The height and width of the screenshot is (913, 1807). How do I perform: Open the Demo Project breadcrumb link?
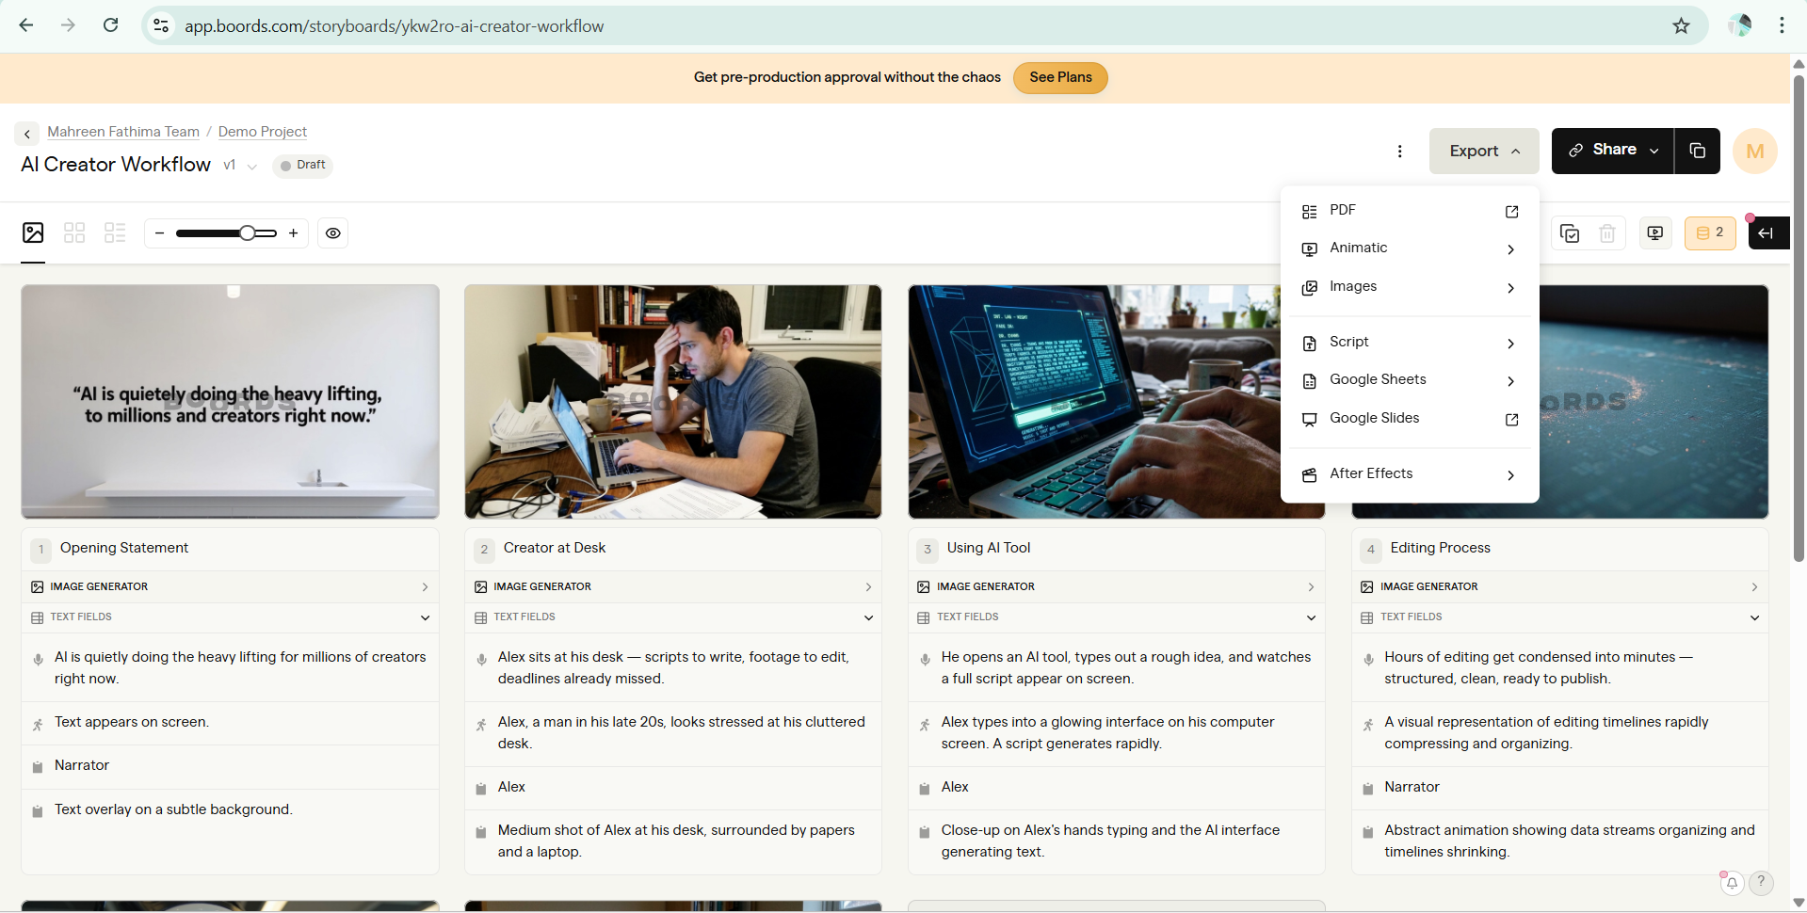[x=263, y=132]
